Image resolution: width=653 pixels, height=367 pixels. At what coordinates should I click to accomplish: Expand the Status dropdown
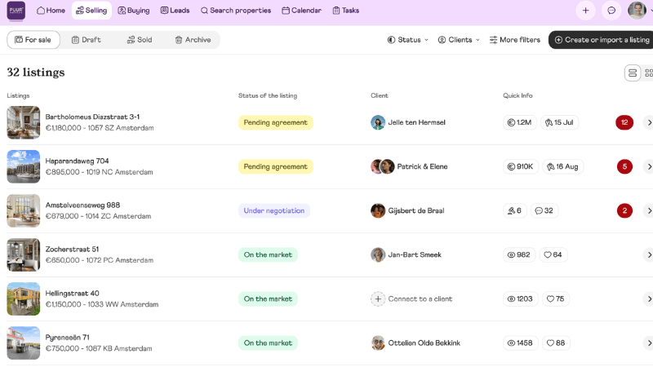[x=407, y=40]
